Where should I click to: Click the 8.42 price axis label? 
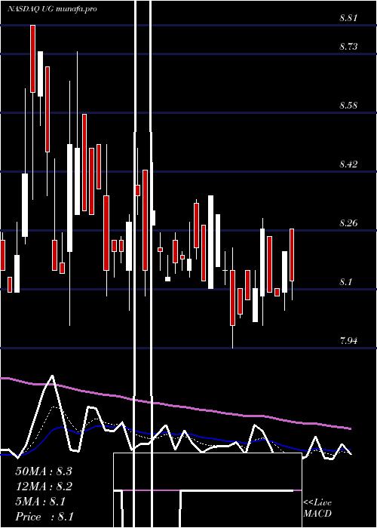click(348, 164)
